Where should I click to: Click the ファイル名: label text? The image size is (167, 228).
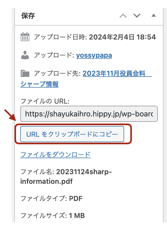pyautogui.click(x=38, y=172)
